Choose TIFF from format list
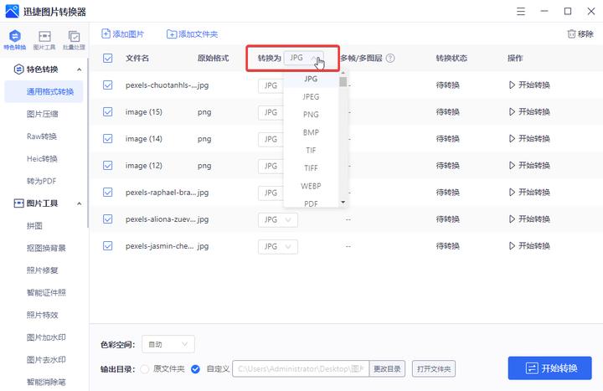Screen dimensions: 603x391 (x=311, y=168)
